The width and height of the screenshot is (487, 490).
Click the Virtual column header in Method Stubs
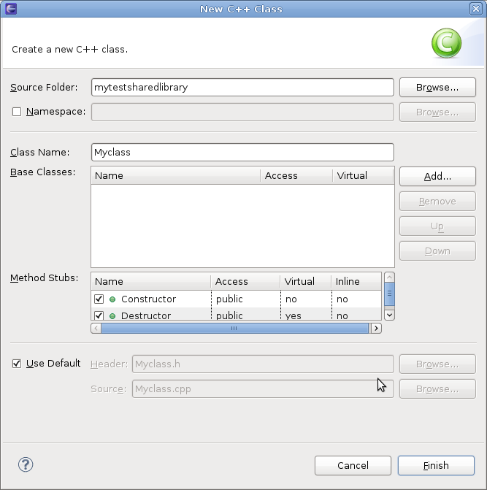[305, 281]
